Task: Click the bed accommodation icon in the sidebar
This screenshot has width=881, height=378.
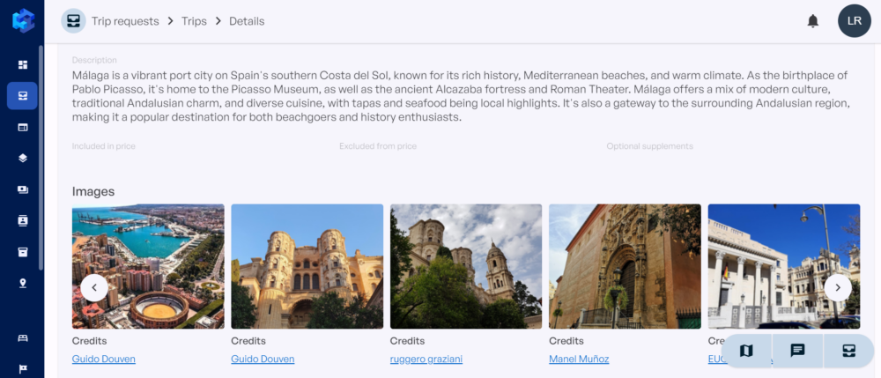Action: point(22,338)
